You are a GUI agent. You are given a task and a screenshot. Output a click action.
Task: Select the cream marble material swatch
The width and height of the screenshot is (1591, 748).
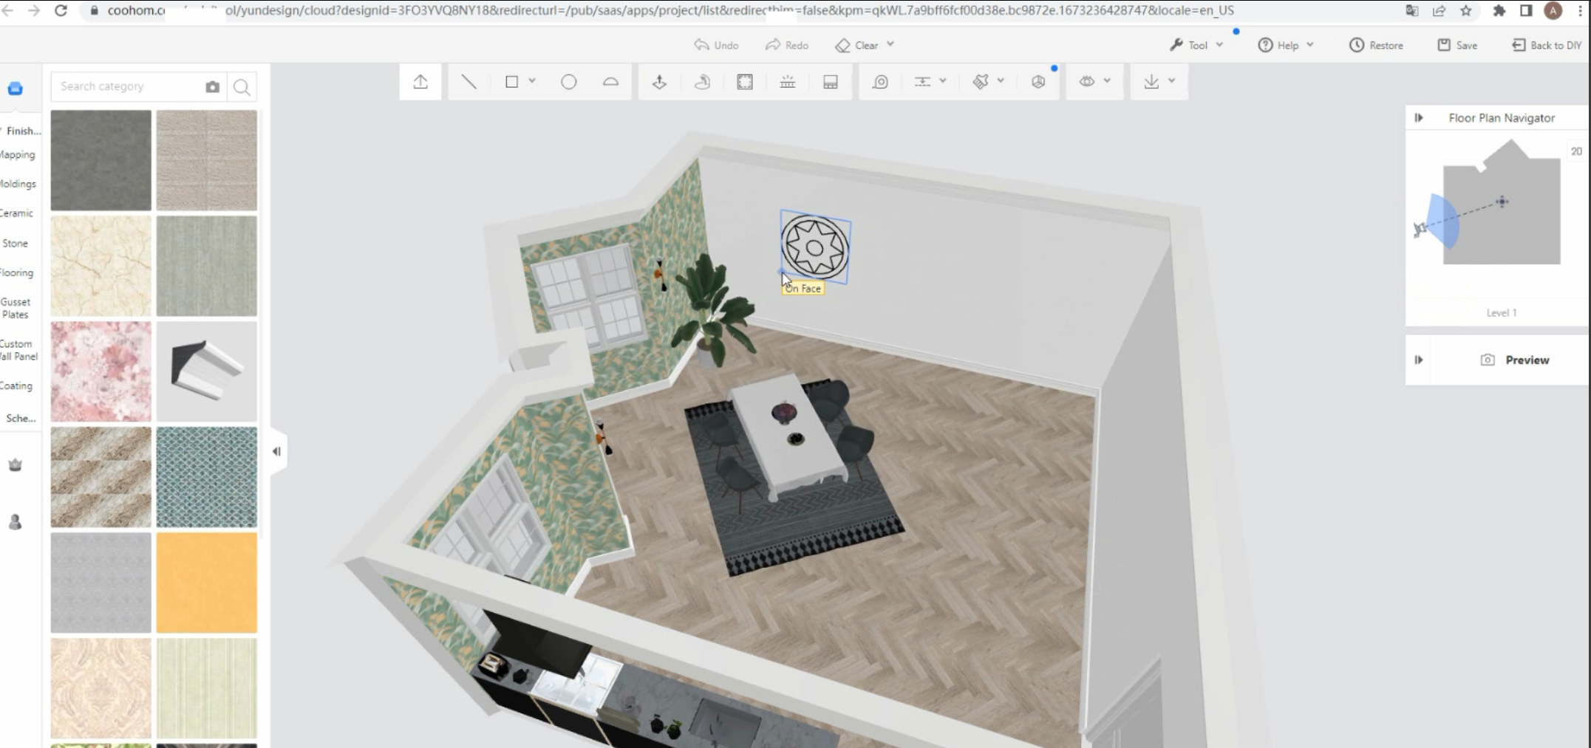pos(101,266)
